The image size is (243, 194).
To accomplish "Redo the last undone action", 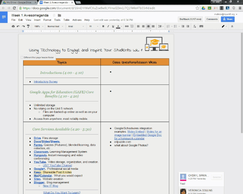I will point(23,26).
